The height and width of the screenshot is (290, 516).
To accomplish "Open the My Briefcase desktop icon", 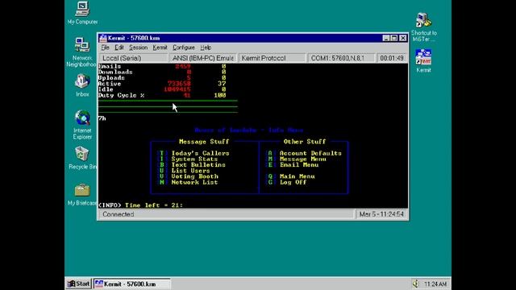I will (x=82, y=194).
